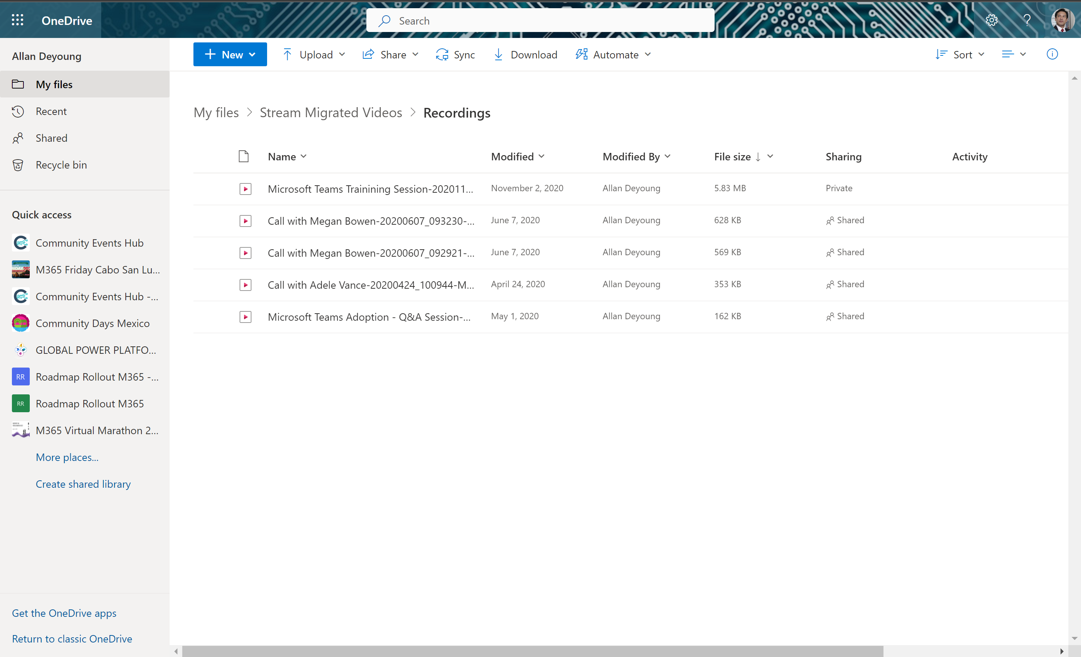Click the Return to classic OneDrive link
The width and height of the screenshot is (1081, 657).
(72, 638)
